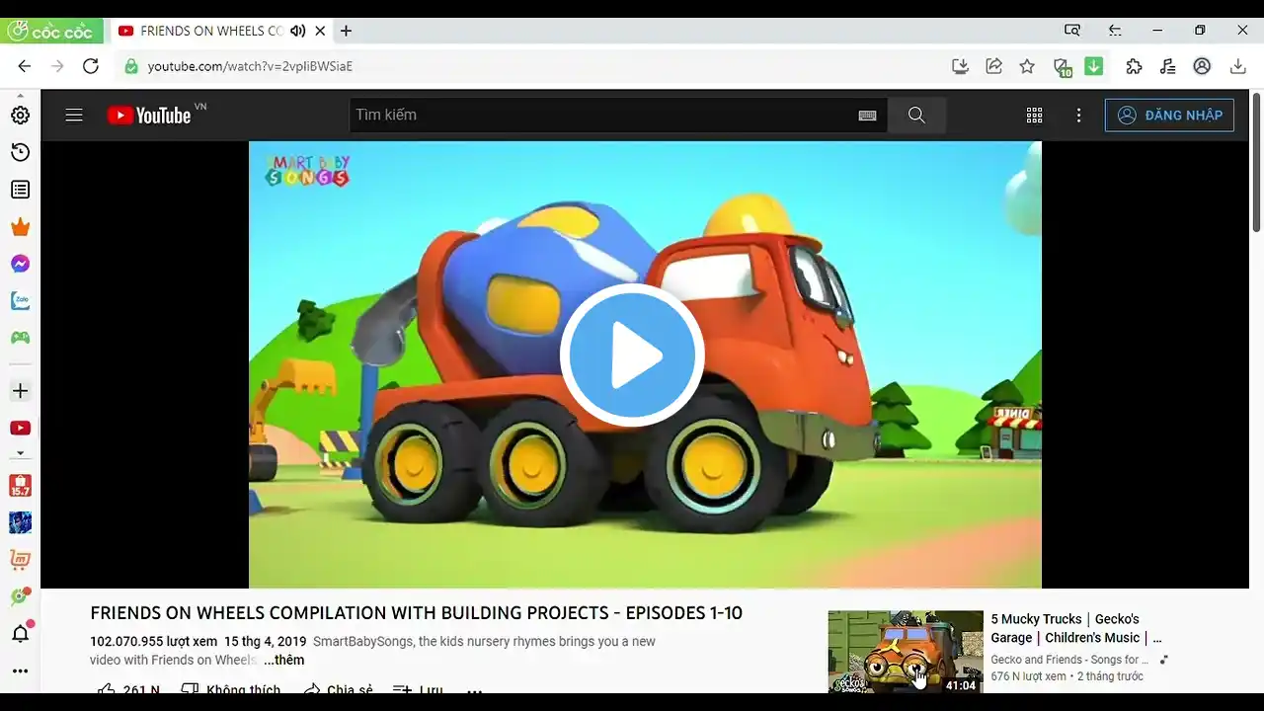Open the 5 Mucky Trucks video thumbnail
The height and width of the screenshot is (711, 1264).
click(906, 652)
